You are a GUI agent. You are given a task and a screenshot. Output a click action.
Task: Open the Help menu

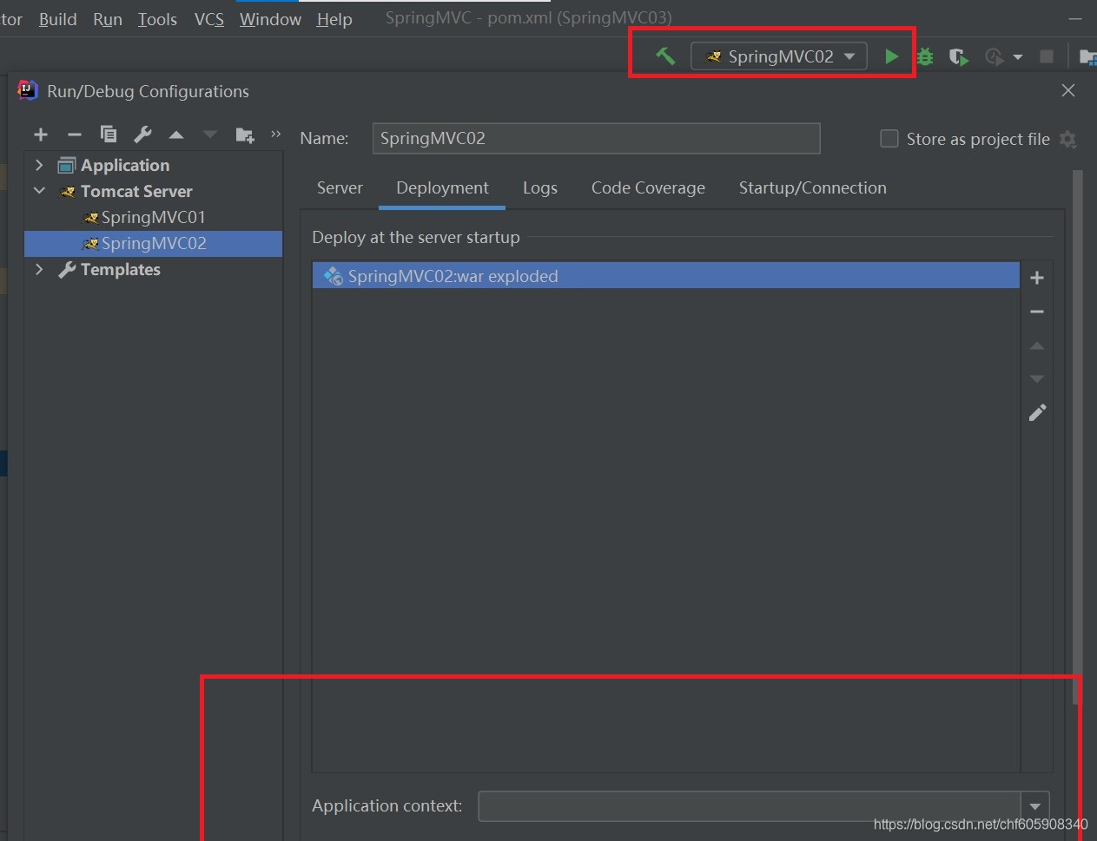[334, 19]
